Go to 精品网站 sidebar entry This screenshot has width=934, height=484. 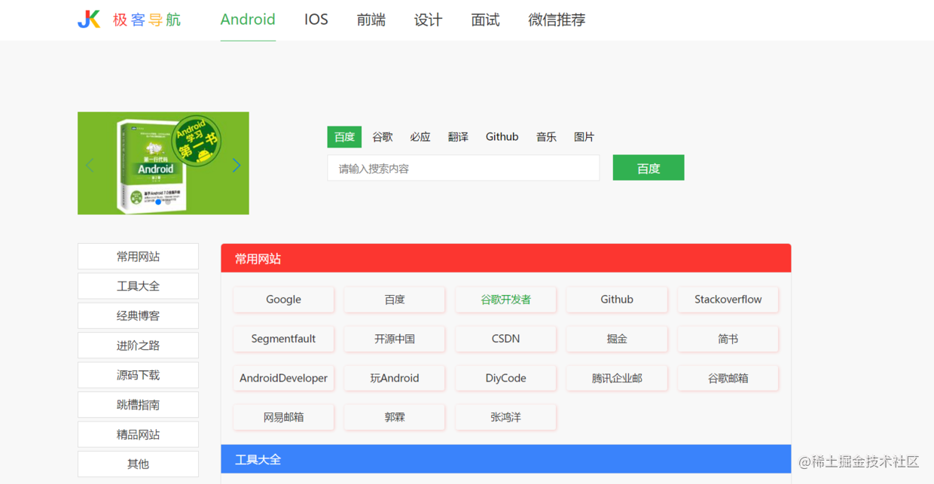138,434
